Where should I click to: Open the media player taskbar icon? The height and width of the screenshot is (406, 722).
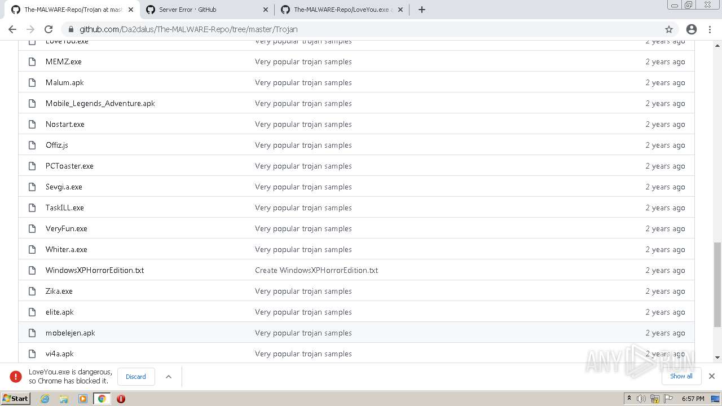(x=83, y=399)
